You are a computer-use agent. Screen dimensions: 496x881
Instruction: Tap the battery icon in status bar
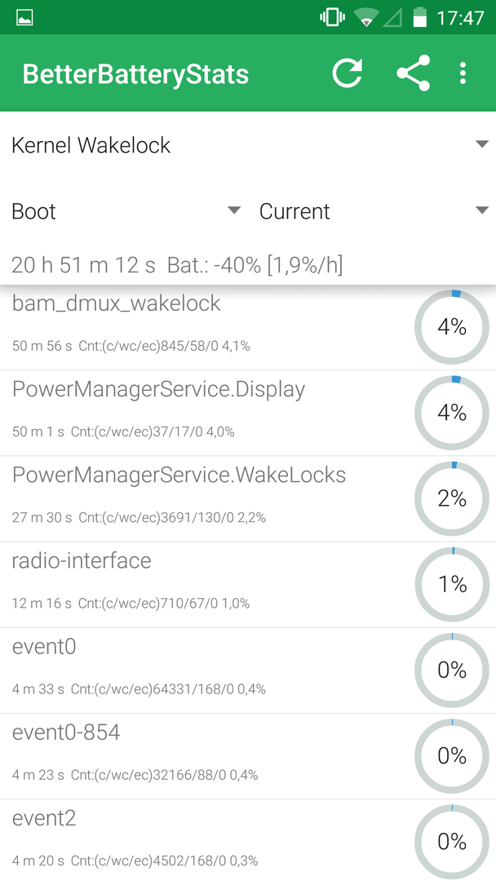(x=419, y=17)
